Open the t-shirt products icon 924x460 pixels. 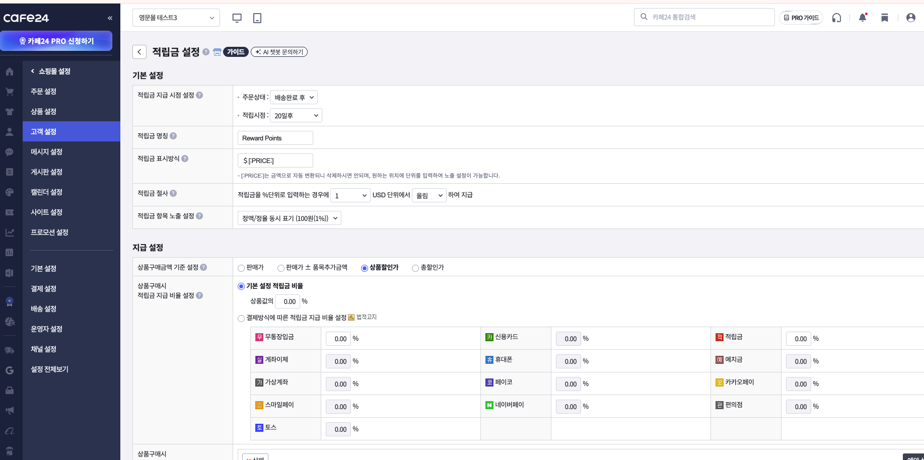10,112
